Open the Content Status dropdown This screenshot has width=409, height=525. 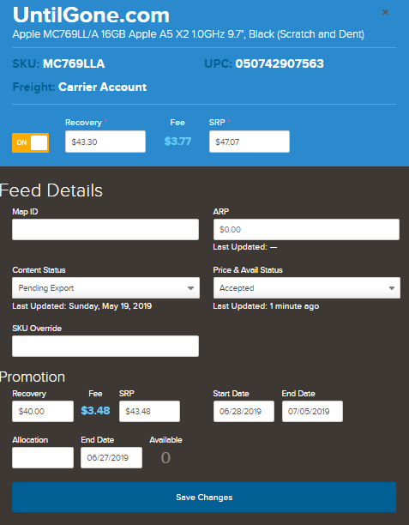point(105,287)
